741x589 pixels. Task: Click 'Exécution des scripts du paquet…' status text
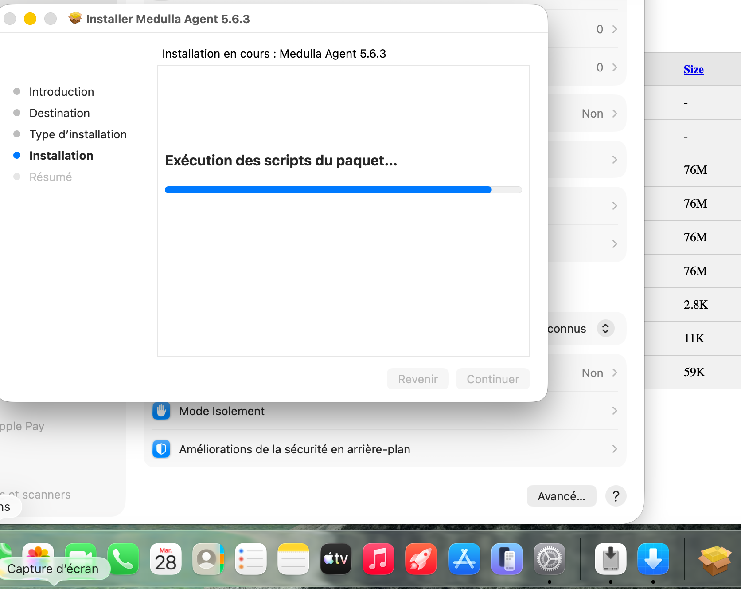pos(281,161)
